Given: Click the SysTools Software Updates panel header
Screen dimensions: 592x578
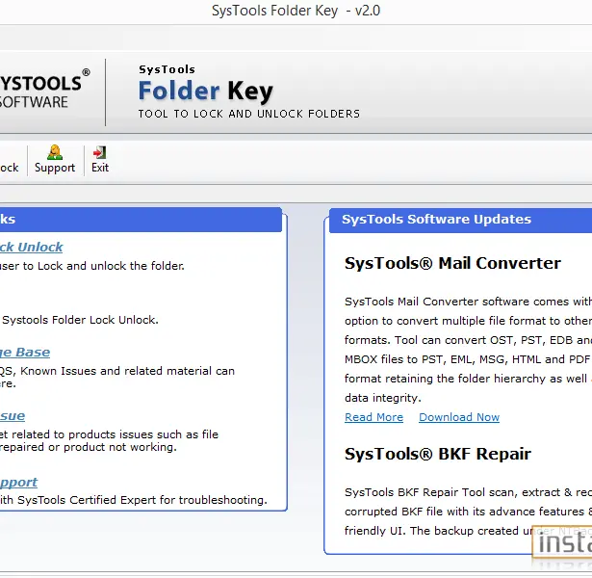Looking at the screenshot, I should (x=461, y=220).
